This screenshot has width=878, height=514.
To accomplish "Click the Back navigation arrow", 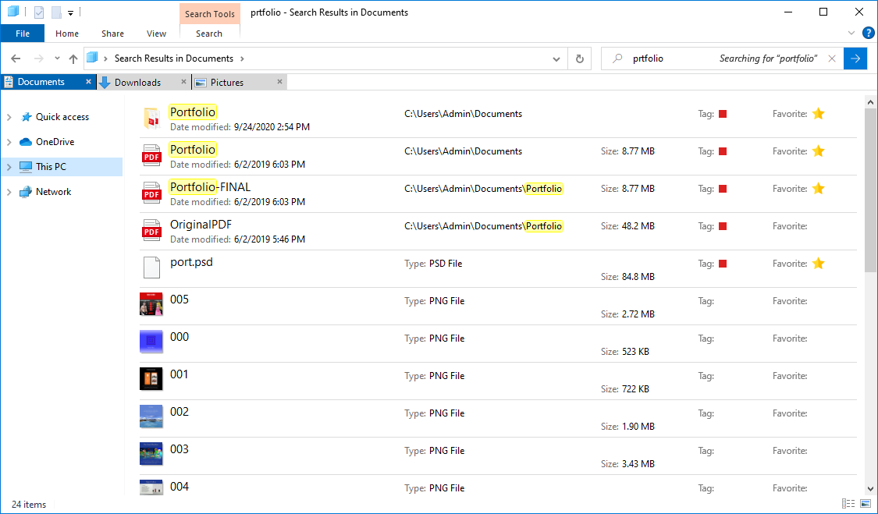I will [16, 58].
